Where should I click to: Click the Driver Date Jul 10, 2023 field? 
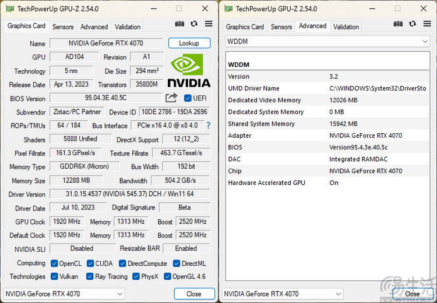pyautogui.click(x=78, y=208)
